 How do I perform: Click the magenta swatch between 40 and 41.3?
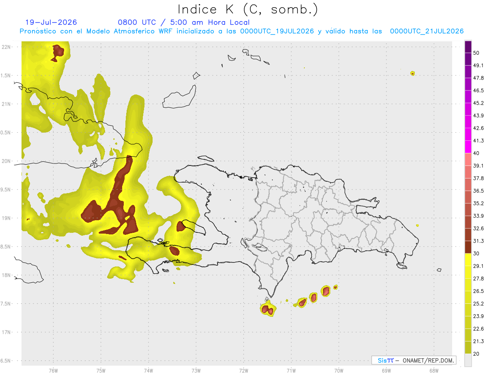coord(468,147)
